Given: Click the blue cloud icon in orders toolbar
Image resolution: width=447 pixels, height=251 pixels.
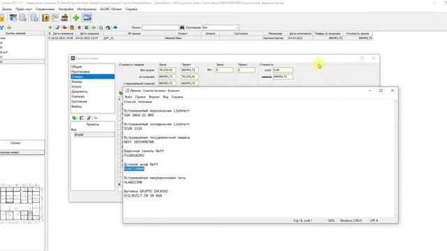Looking at the screenshot, I should (115, 28).
